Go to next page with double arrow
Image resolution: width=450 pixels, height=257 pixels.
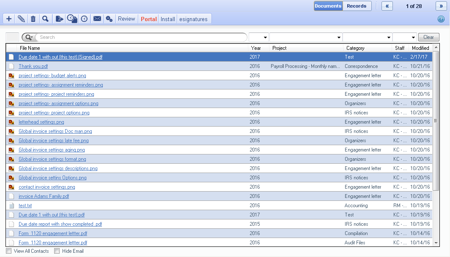pyautogui.click(x=441, y=6)
